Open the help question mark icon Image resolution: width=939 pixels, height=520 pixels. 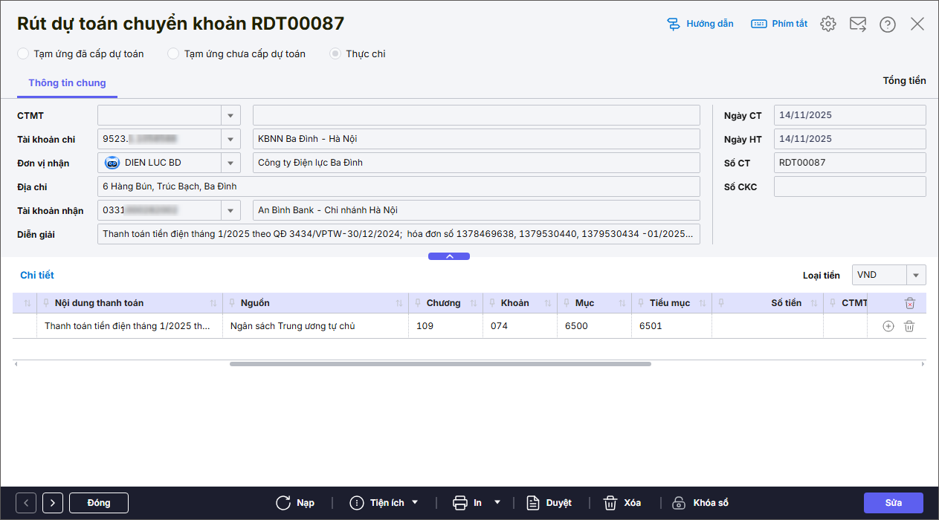pyautogui.click(x=887, y=25)
